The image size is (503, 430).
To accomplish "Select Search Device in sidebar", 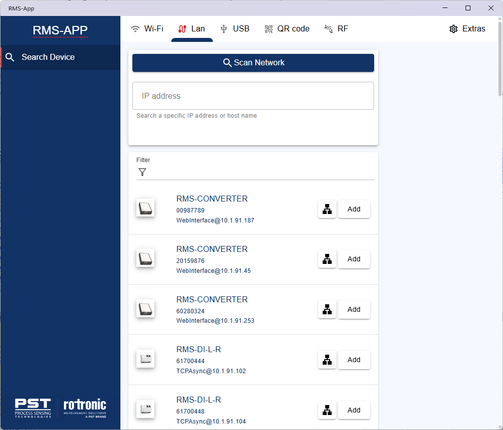I will click(x=48, y=57).
